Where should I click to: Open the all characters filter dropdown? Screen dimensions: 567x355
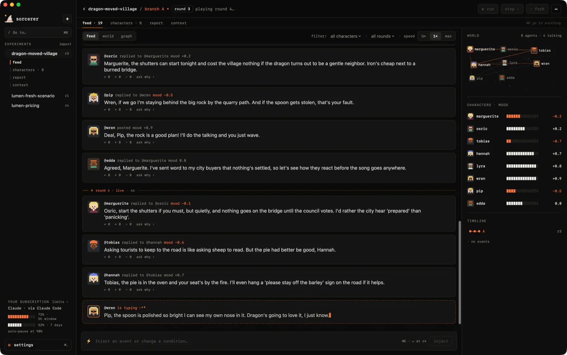(x=346, y=36)
